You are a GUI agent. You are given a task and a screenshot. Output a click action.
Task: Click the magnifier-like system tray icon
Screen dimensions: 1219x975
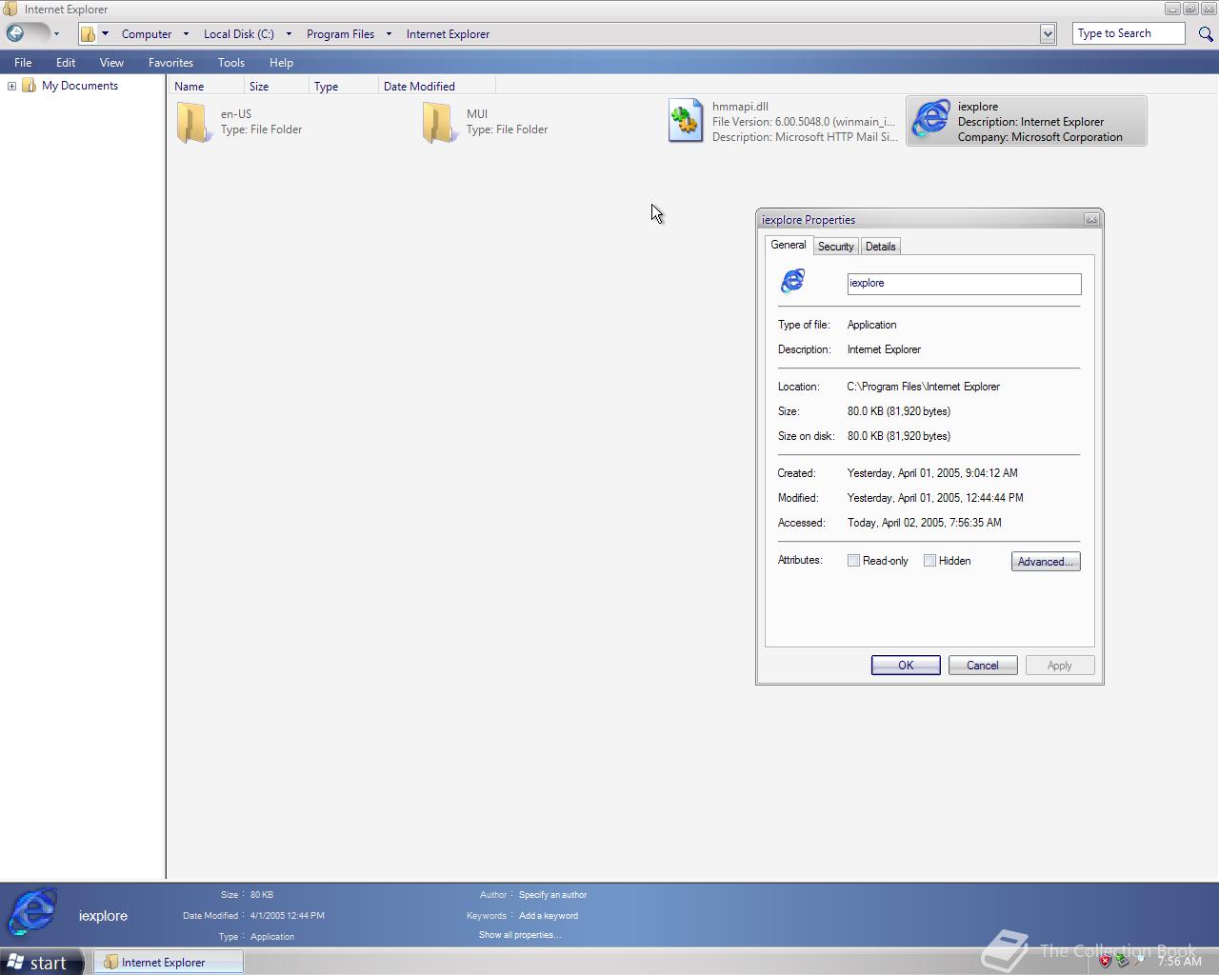click(x=1139, y=962)
